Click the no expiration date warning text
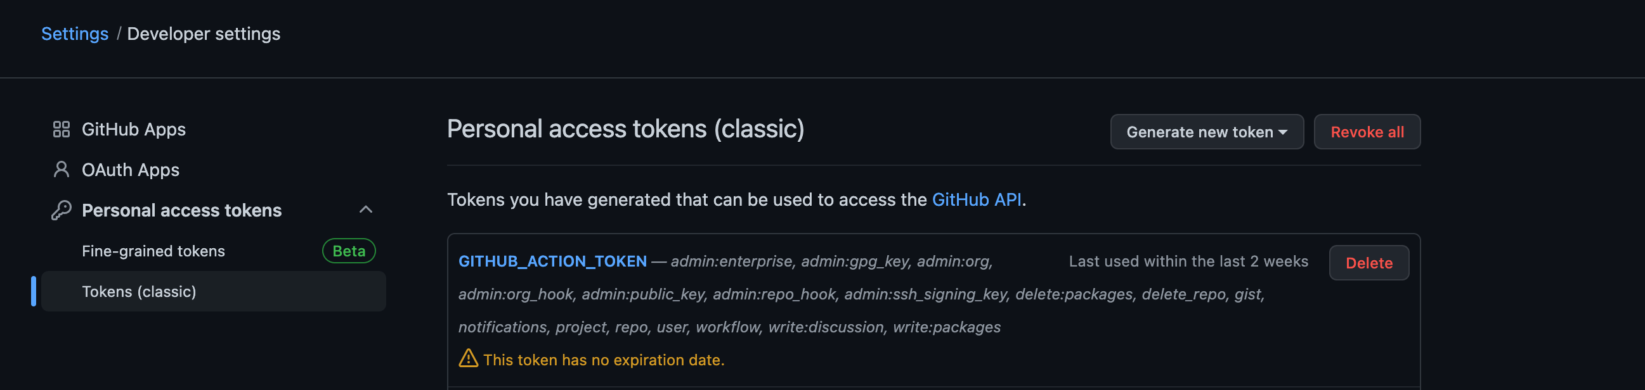This screenshot has width=1645, height=390. [604, 360]
